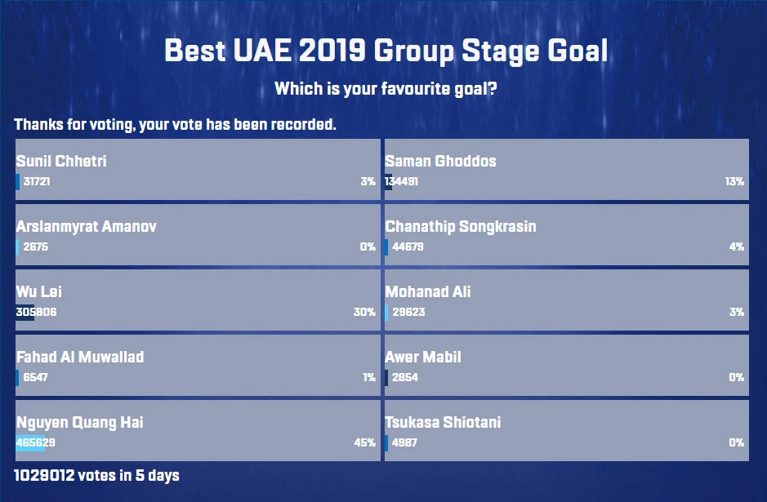
Task: Click the Wu Lei result card
Action: 198,300
